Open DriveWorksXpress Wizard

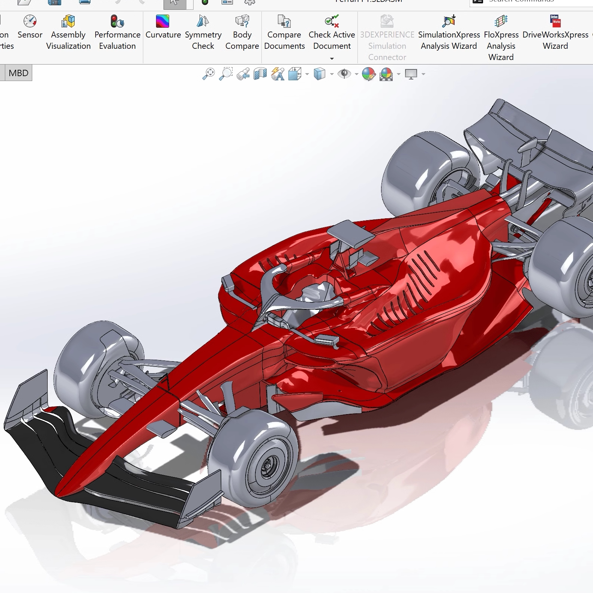[555, 33]
